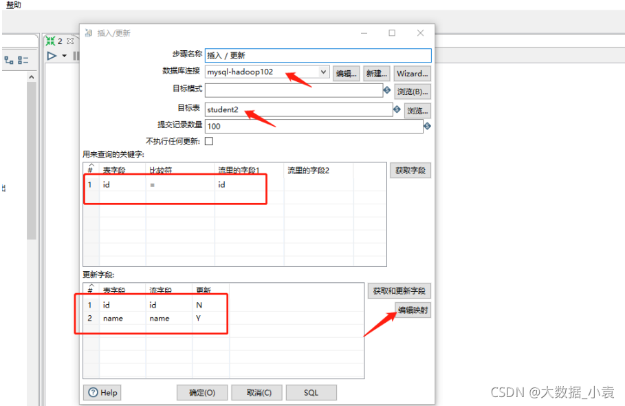
Task: Open the run options dropdown arrow
Action: tap(64, 56)
